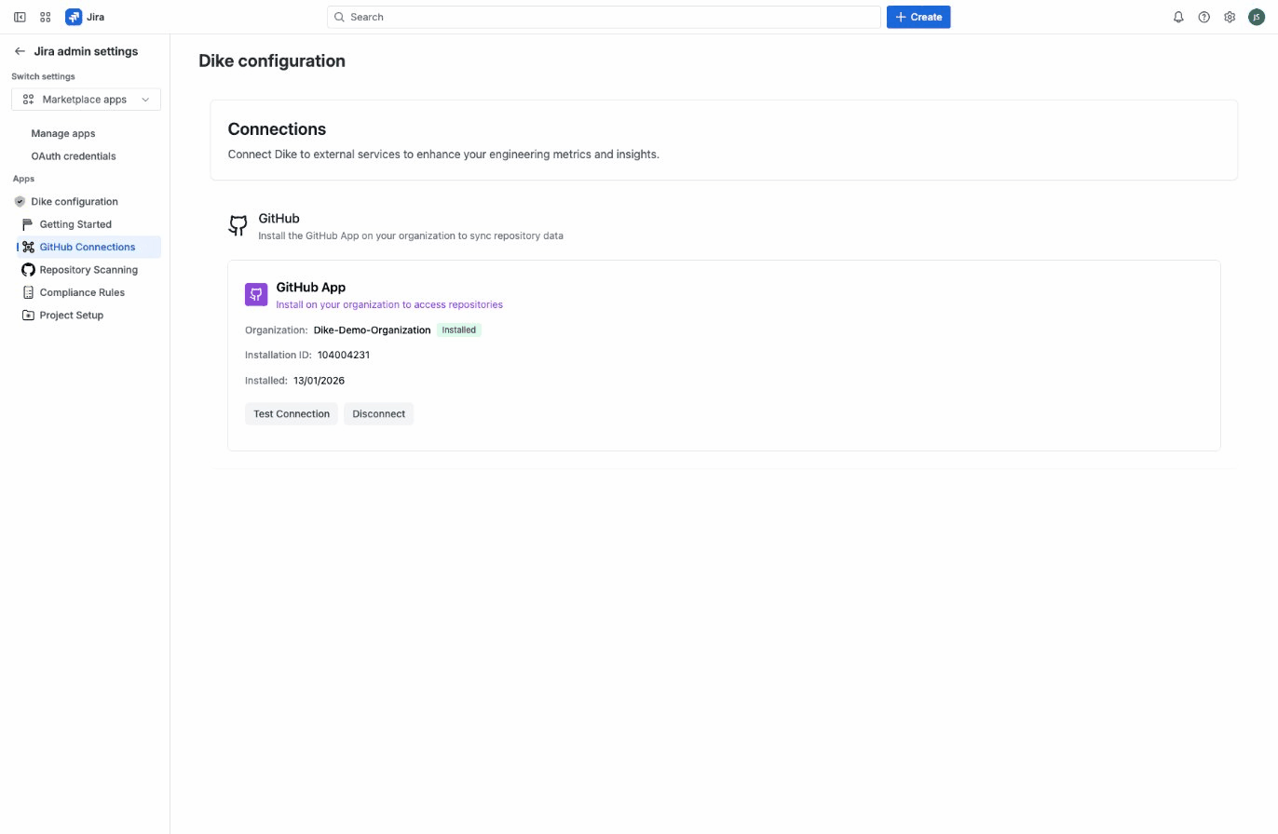Open notifications via the bell icon
This screenshot has height=834, width=1278.
pos(1177,17)
